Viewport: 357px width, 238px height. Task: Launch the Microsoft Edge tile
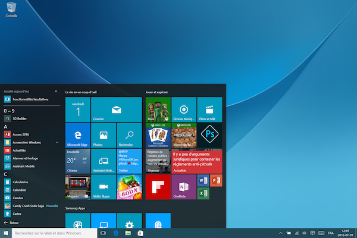[x=78, y=135]
